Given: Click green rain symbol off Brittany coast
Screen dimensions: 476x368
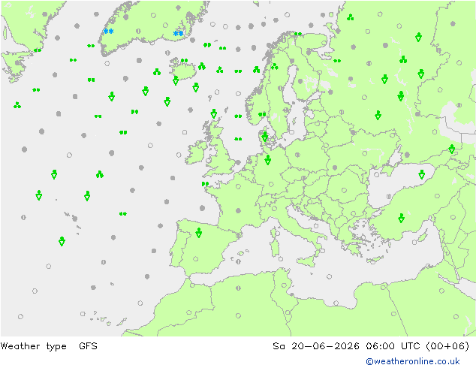Looking at the screenshot, I should (x=205, y=184).
